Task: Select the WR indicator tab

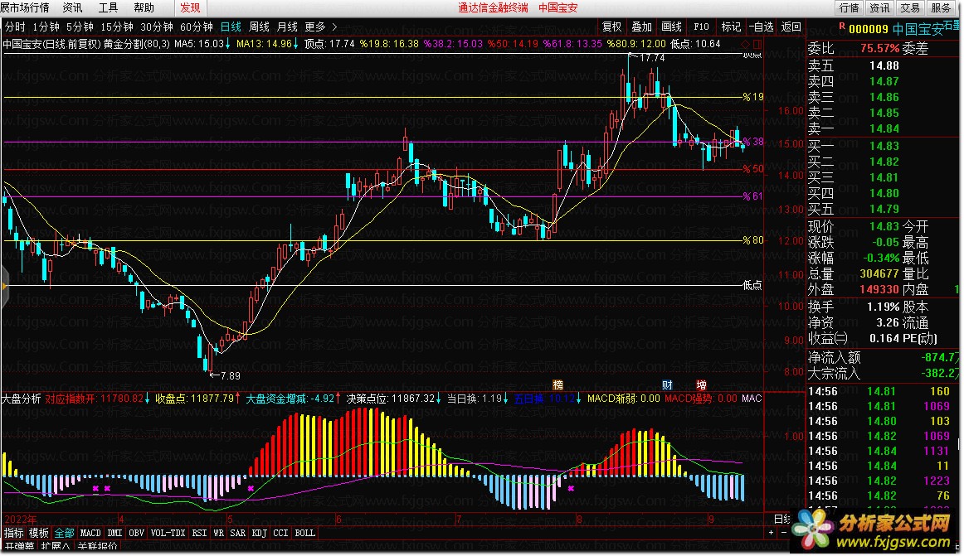Action: tap(218, 533)
